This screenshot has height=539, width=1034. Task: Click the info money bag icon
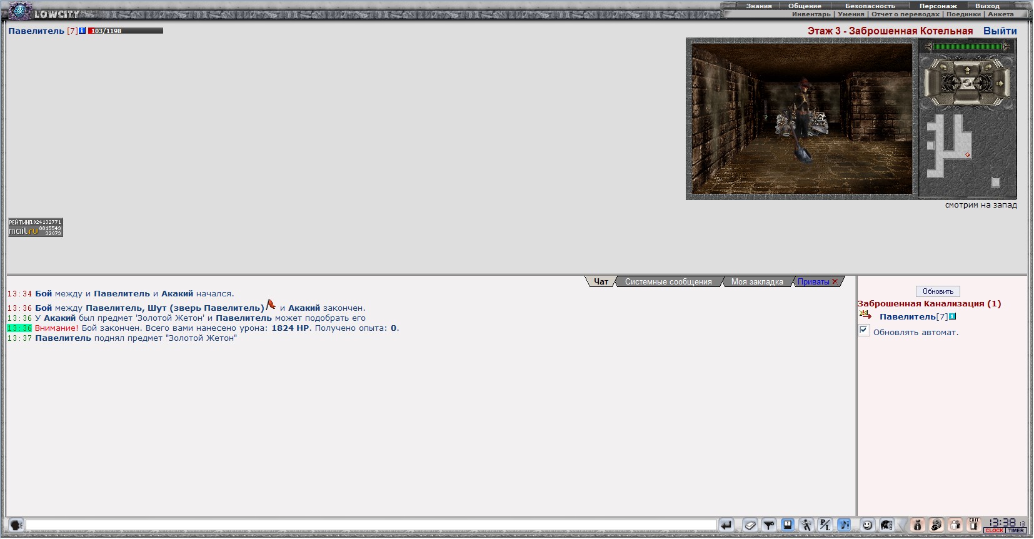tap(917, 525)
